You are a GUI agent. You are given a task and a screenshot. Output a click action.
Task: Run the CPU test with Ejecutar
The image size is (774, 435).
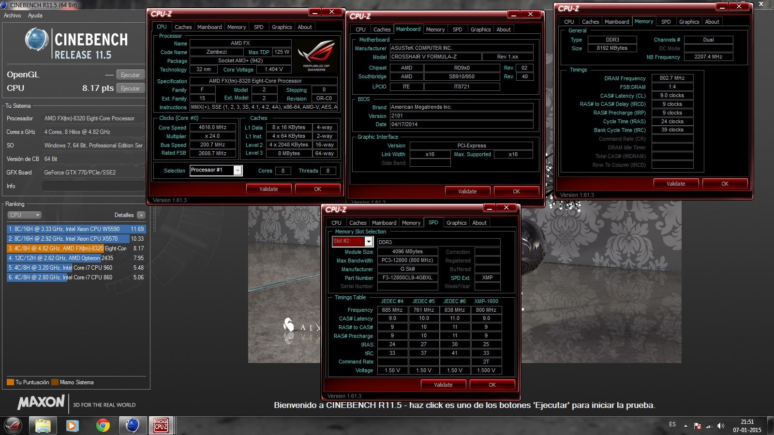(x=130, y=88)
